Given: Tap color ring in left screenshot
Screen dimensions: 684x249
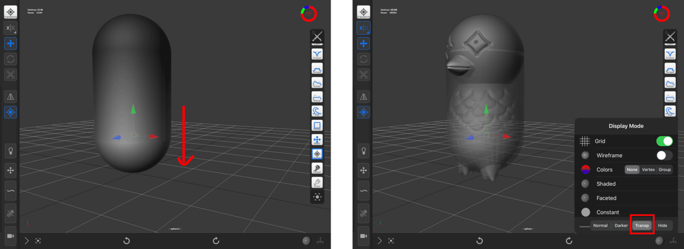Looking at the screenshot, I should point(310,13).
